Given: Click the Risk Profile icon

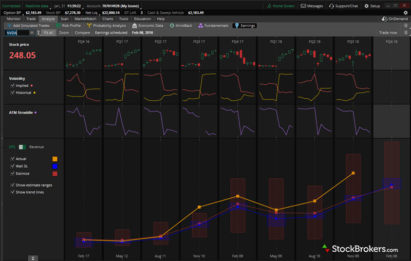Looking at the screenshot, I should click(x=58, y=25).
